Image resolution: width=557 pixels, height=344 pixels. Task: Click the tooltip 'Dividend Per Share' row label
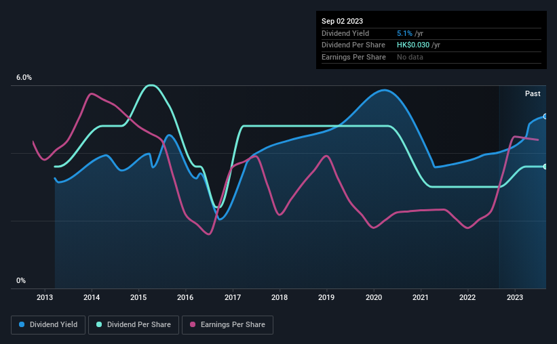(353, 45)
